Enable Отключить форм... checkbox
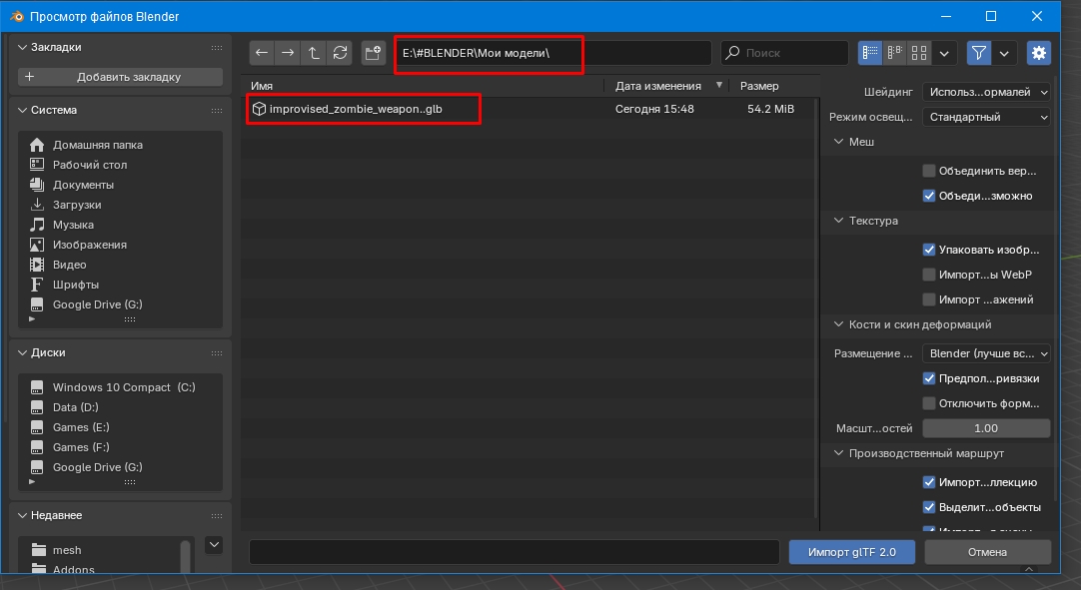 point(928,403)
